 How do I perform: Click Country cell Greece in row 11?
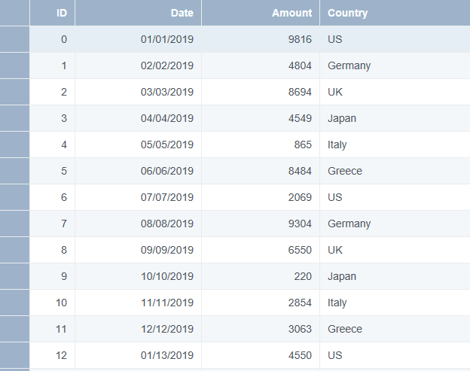[x=395, y=329]
